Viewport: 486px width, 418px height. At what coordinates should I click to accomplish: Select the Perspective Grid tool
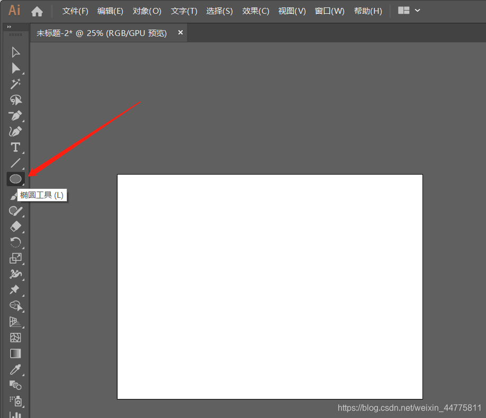15,322
